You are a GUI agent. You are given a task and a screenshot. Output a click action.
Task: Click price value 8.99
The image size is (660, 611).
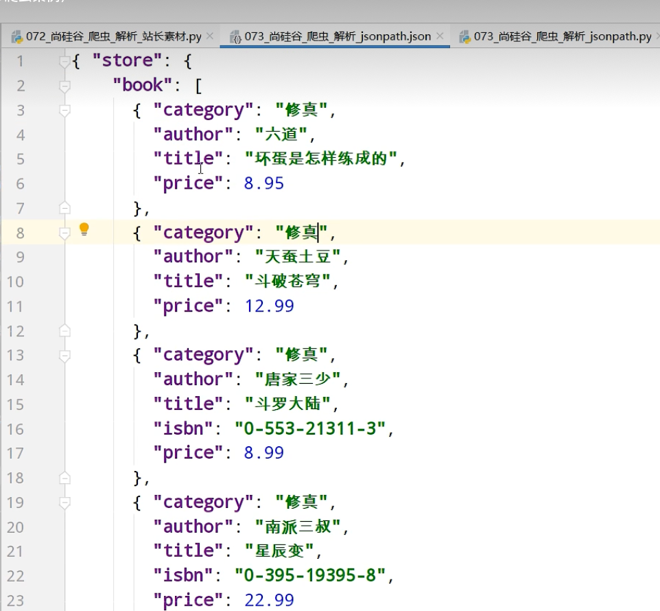264,453
